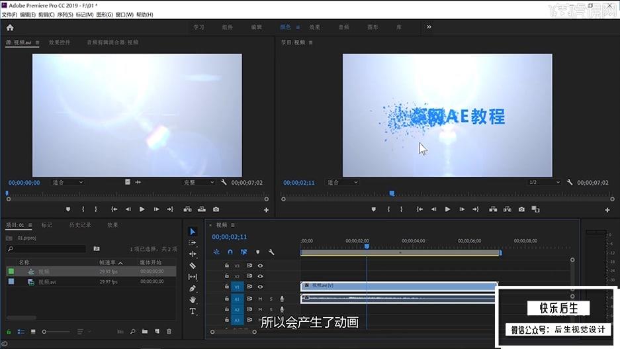
Task: Open timeline display settings wrench
Action: pos(271,252)
